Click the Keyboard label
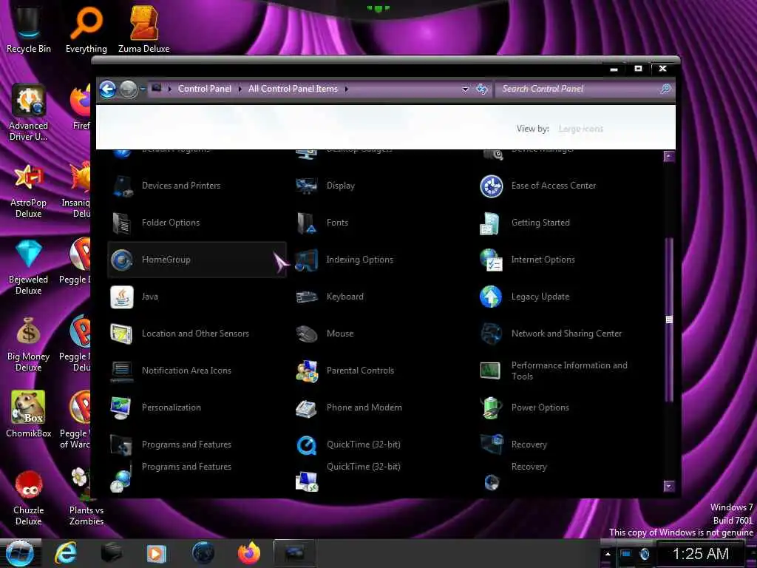The height and width of the screenshot is (568, 757). tap(345, 297)
